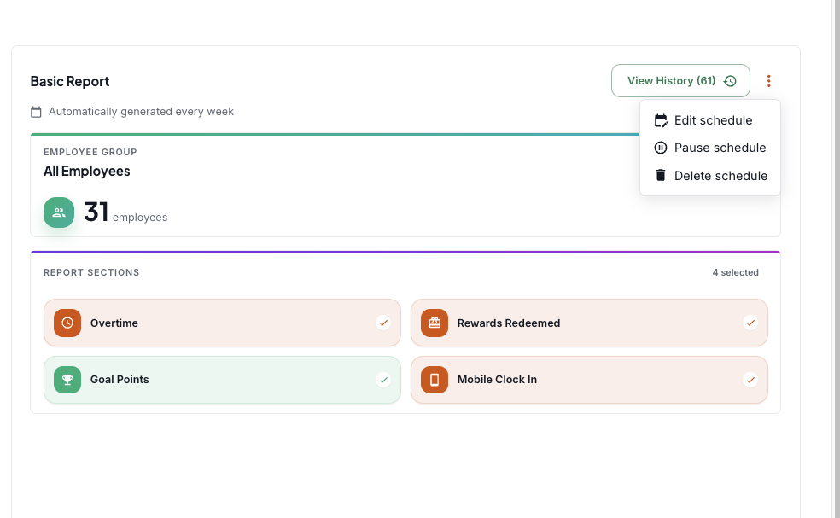Viewport: 840px width, 518px height.
Task: Click the Mobile Clock In phone icon
Action: click(x=435, y=380)
